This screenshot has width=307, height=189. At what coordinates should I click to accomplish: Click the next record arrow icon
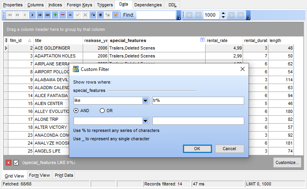(32, 15)
